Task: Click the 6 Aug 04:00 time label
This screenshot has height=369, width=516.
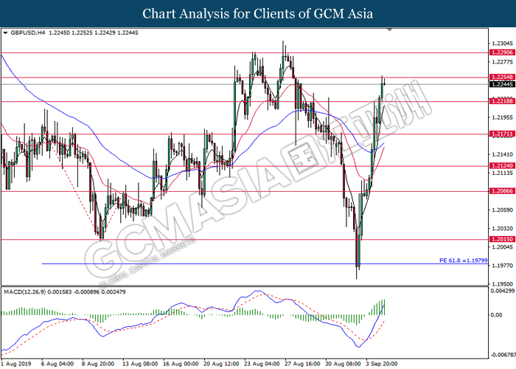Action: coord(57,364)
